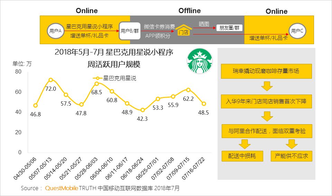The width and height of the screenshot is (332, 196).
Task: Click the data point labeled 47.8
Action: (81, 104)
